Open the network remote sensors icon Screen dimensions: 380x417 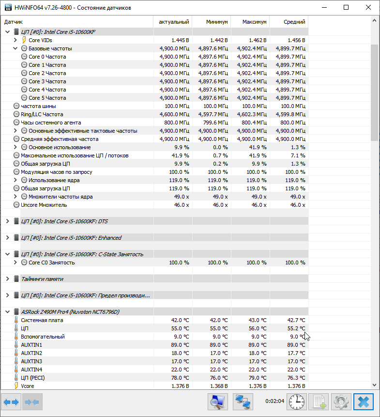point(243,402)
